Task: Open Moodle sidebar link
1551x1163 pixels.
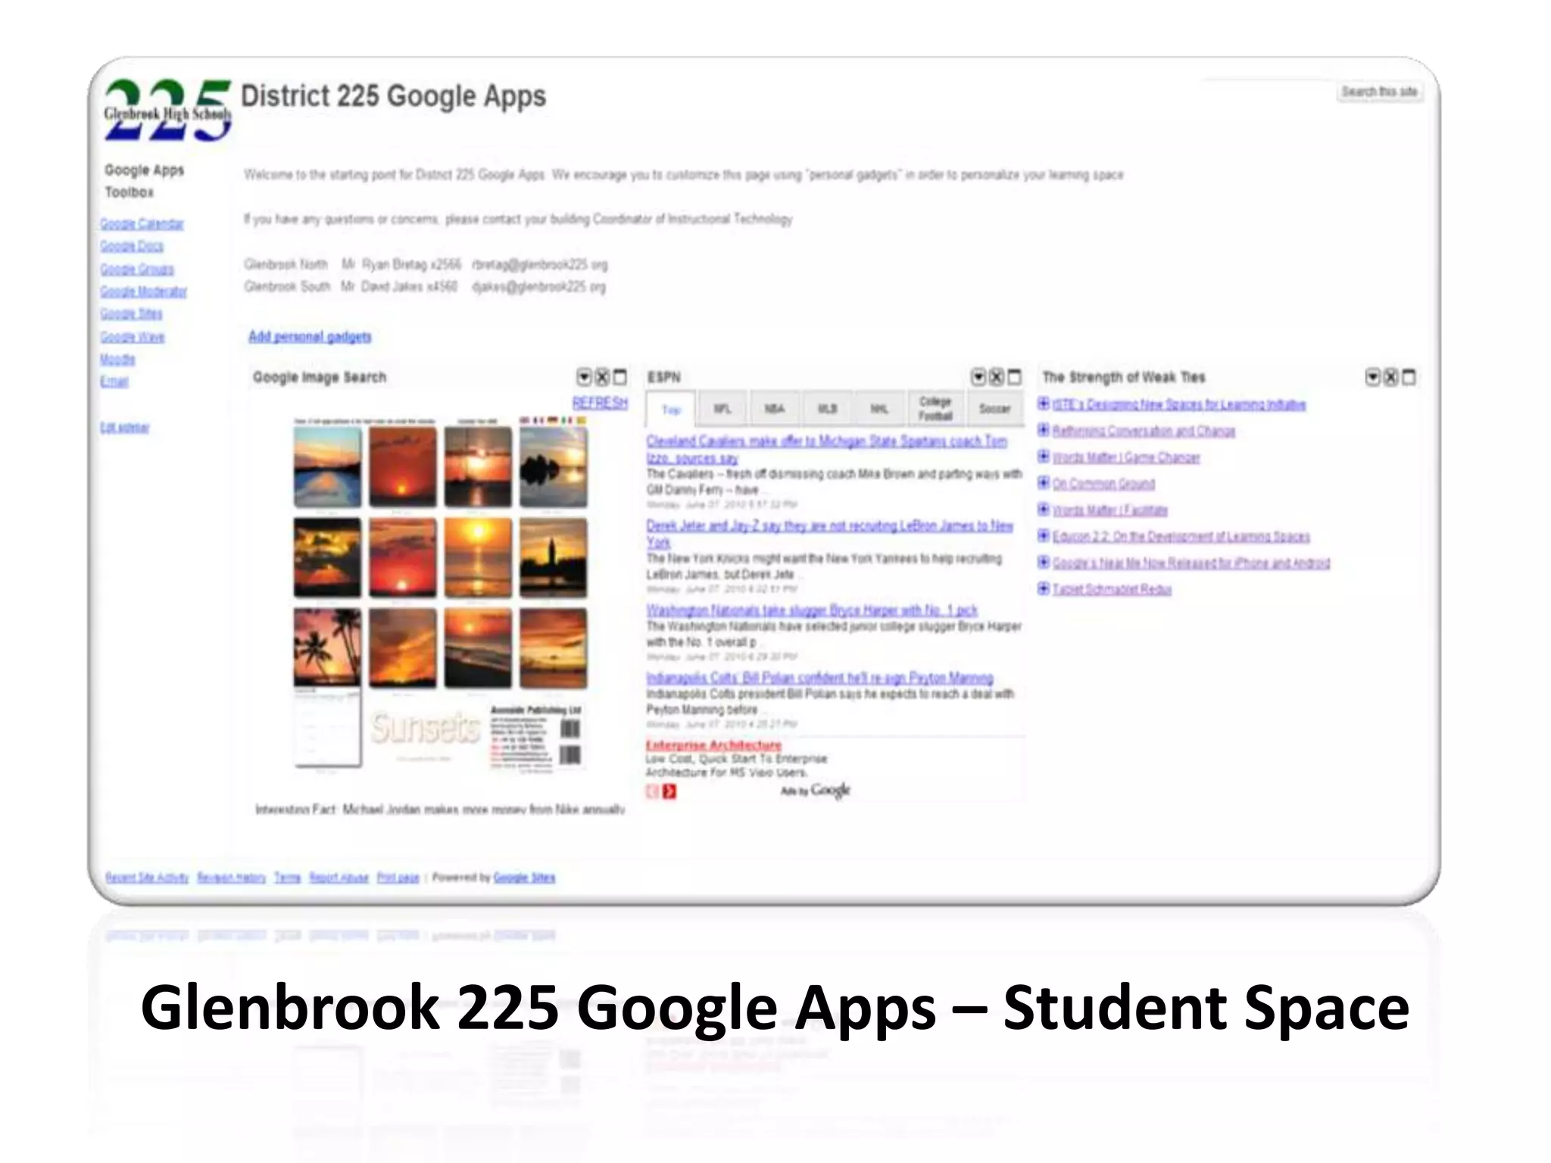Action: click(x=117, y=359)
